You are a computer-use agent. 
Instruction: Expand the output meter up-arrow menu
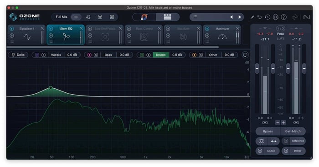(x=296, y=28)
